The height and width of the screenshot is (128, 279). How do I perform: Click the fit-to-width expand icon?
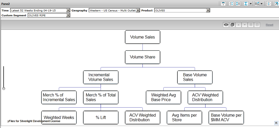pos(226,25)
